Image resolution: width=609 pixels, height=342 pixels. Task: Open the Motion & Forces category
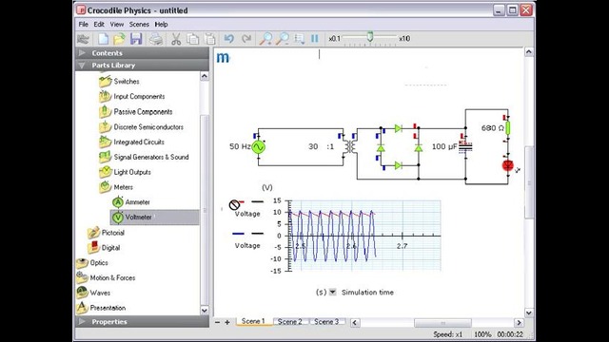pos(106,278)
